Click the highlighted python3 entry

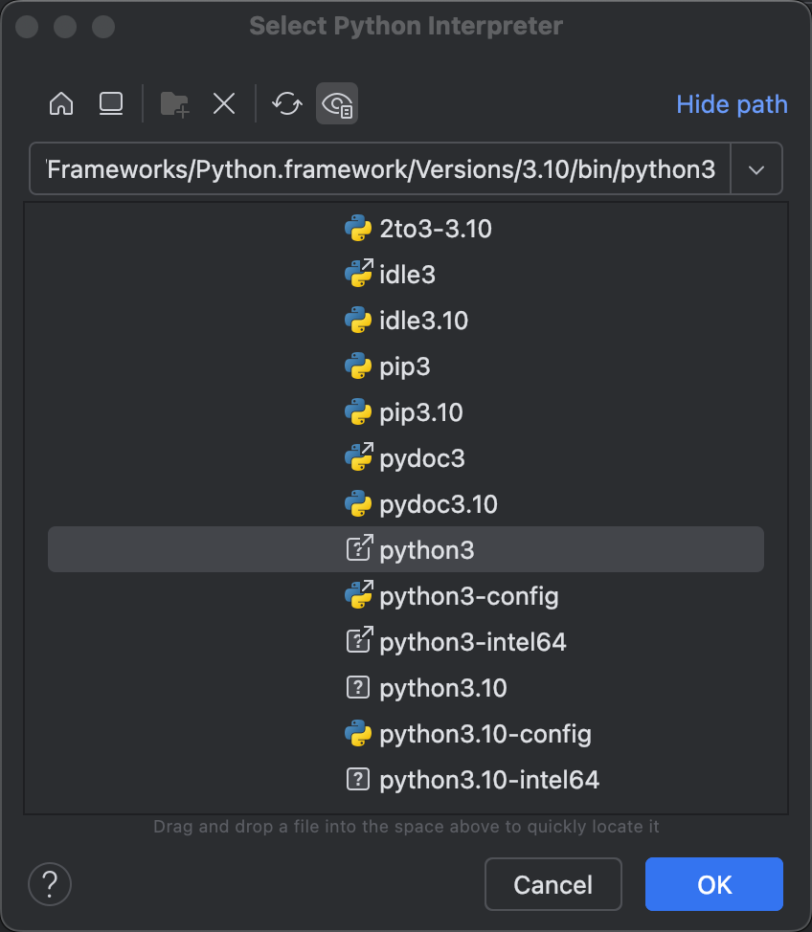[406, 550]
